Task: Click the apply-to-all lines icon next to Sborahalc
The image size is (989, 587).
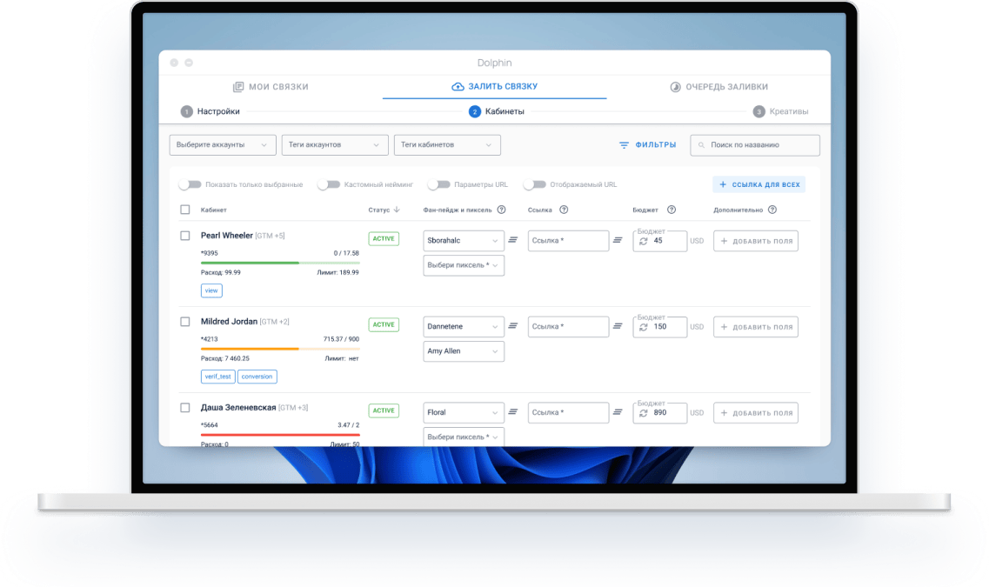Action: [513, 240]
